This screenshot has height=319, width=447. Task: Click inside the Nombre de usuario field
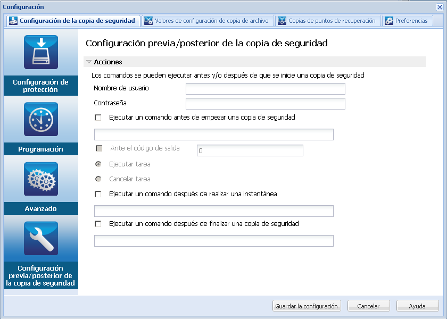point(265,89)
